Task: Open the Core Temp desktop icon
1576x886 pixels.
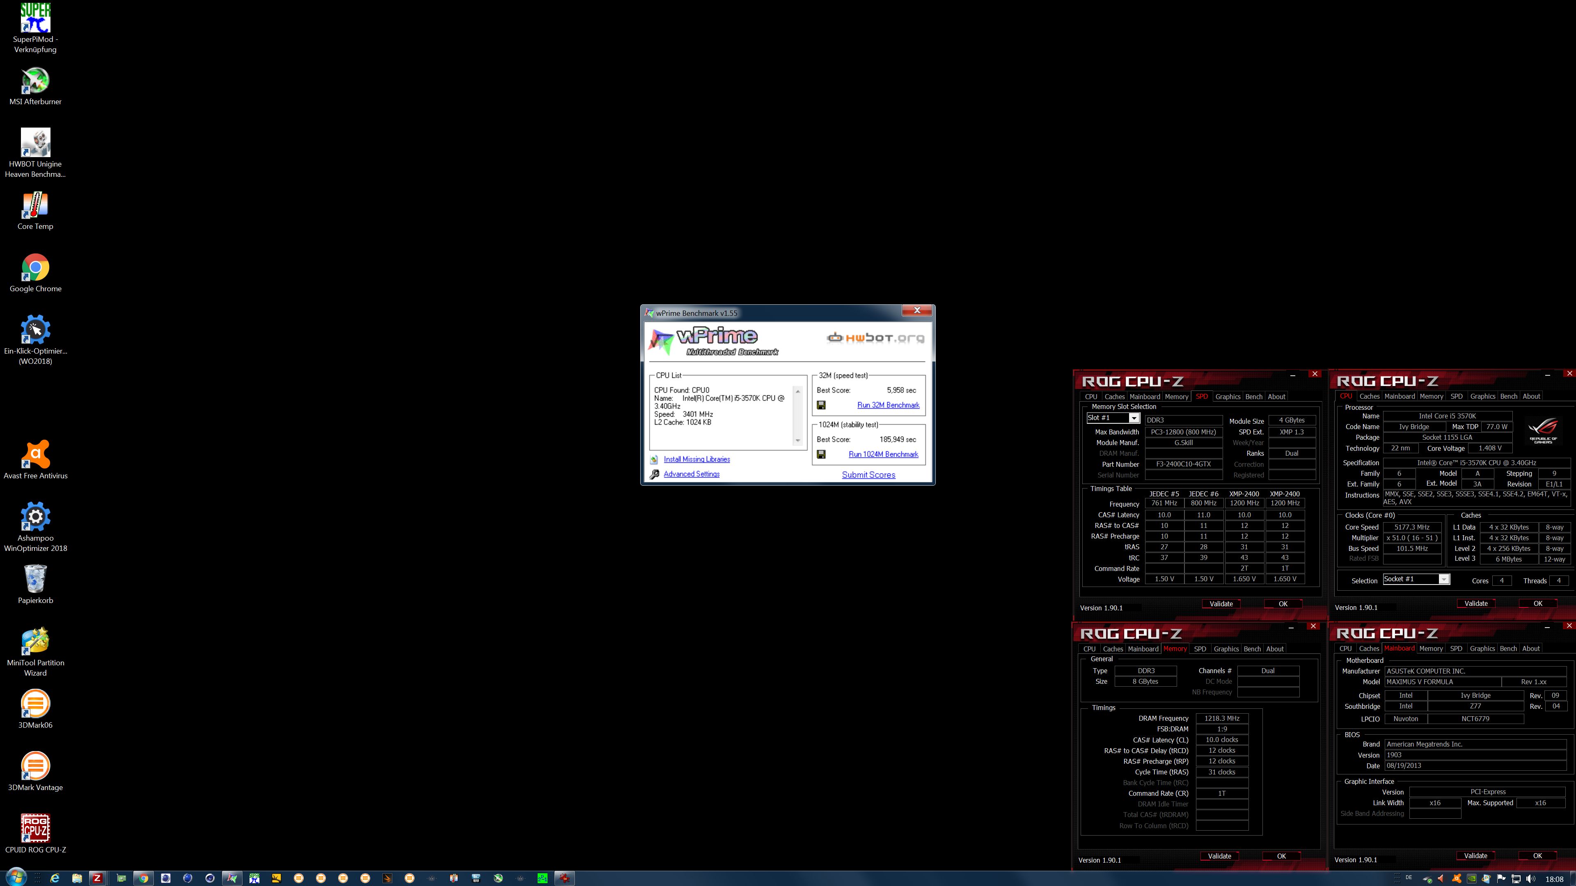Action: tap(35, 211)
